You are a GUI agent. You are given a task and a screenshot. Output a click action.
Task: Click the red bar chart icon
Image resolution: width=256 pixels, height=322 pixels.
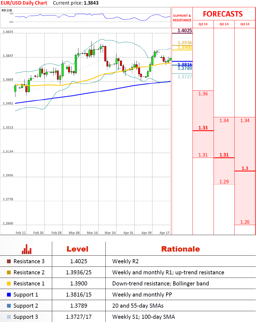point(27,249)
